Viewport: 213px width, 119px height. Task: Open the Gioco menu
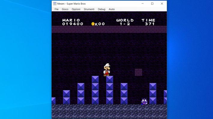[x=65, y=9]
